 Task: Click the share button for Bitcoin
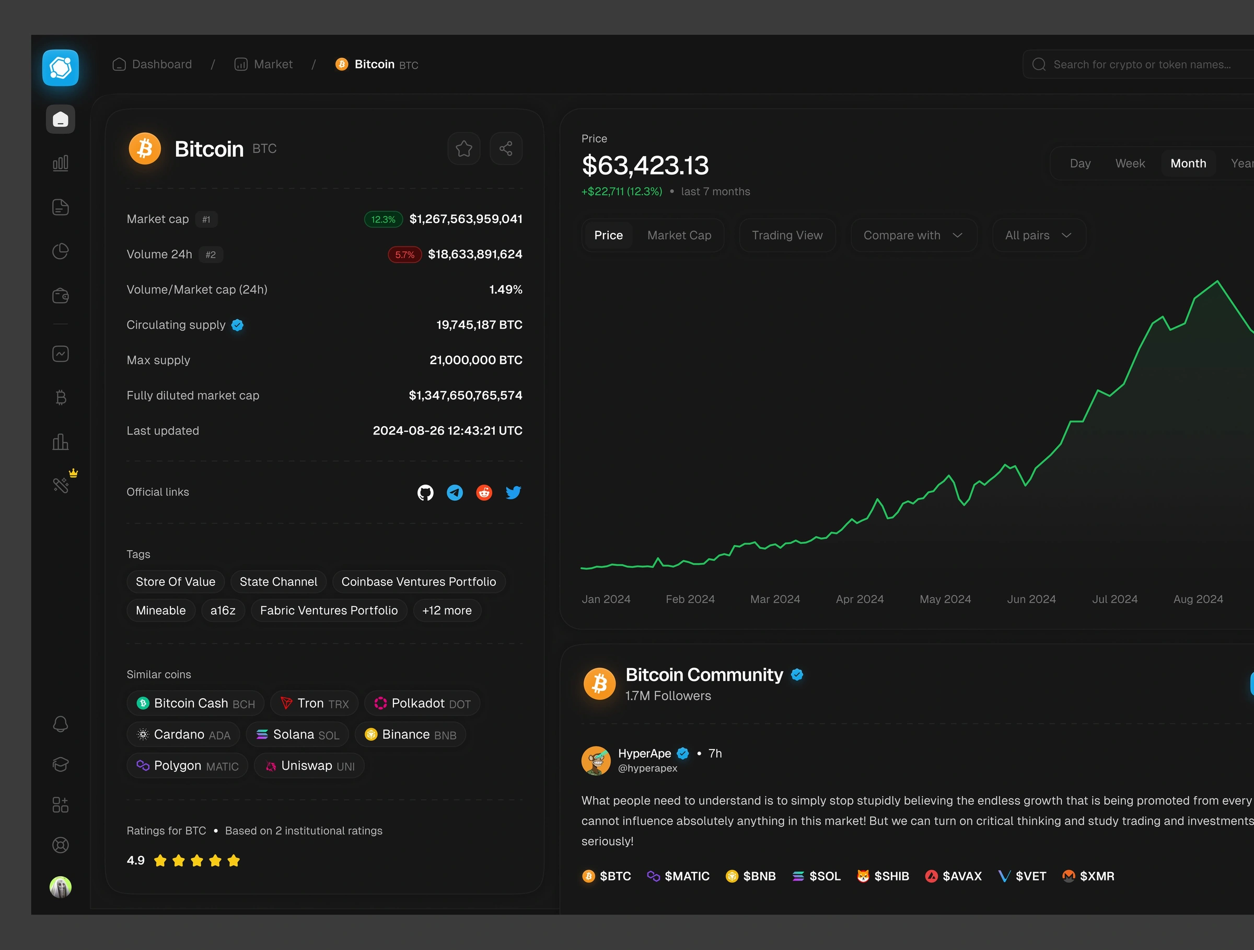click(x=506, y=149)
